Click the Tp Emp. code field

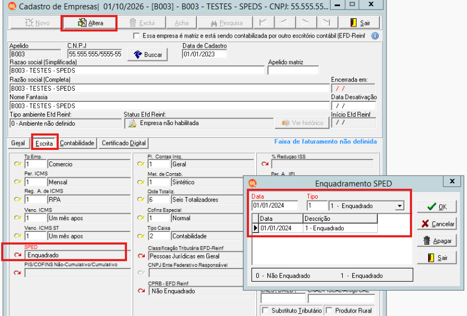(x=35, y=164)
